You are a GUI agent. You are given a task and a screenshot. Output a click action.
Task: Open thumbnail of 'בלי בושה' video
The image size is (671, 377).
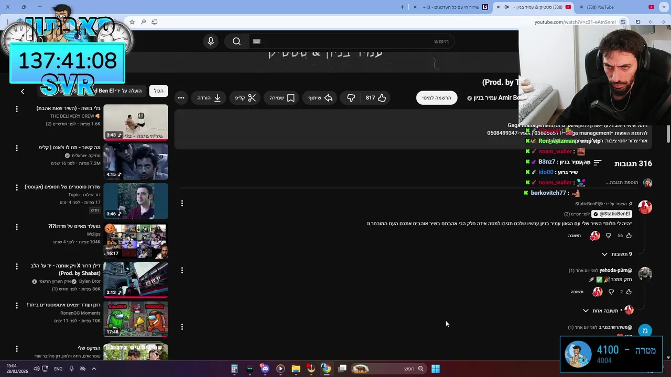click(136, 123)
